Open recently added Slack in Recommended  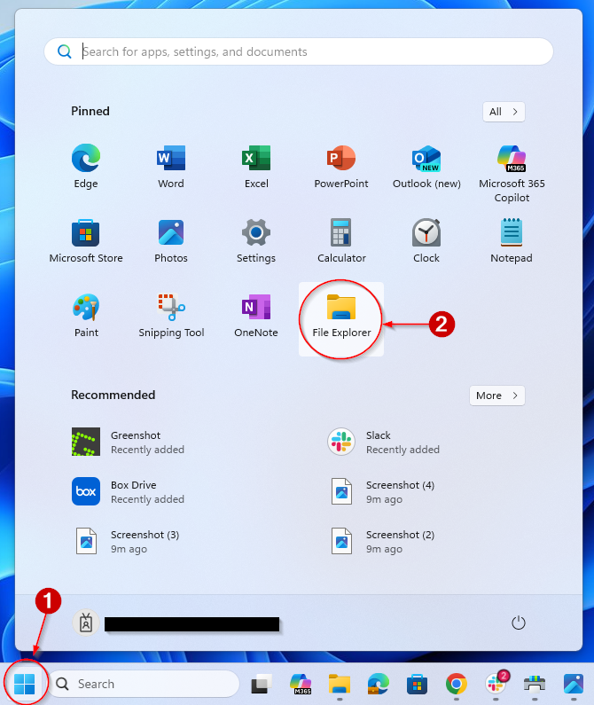[x=383, y=442]
